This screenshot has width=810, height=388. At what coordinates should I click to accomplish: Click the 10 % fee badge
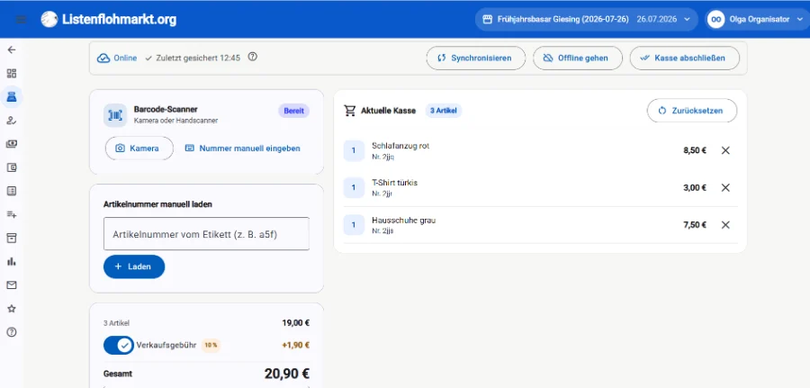point(211,345)
